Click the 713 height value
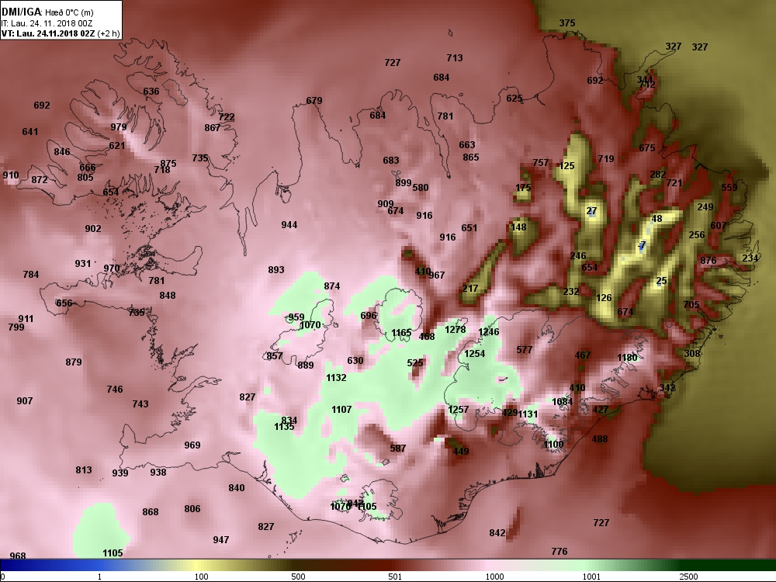776x582 pixels. coord(454,58)
